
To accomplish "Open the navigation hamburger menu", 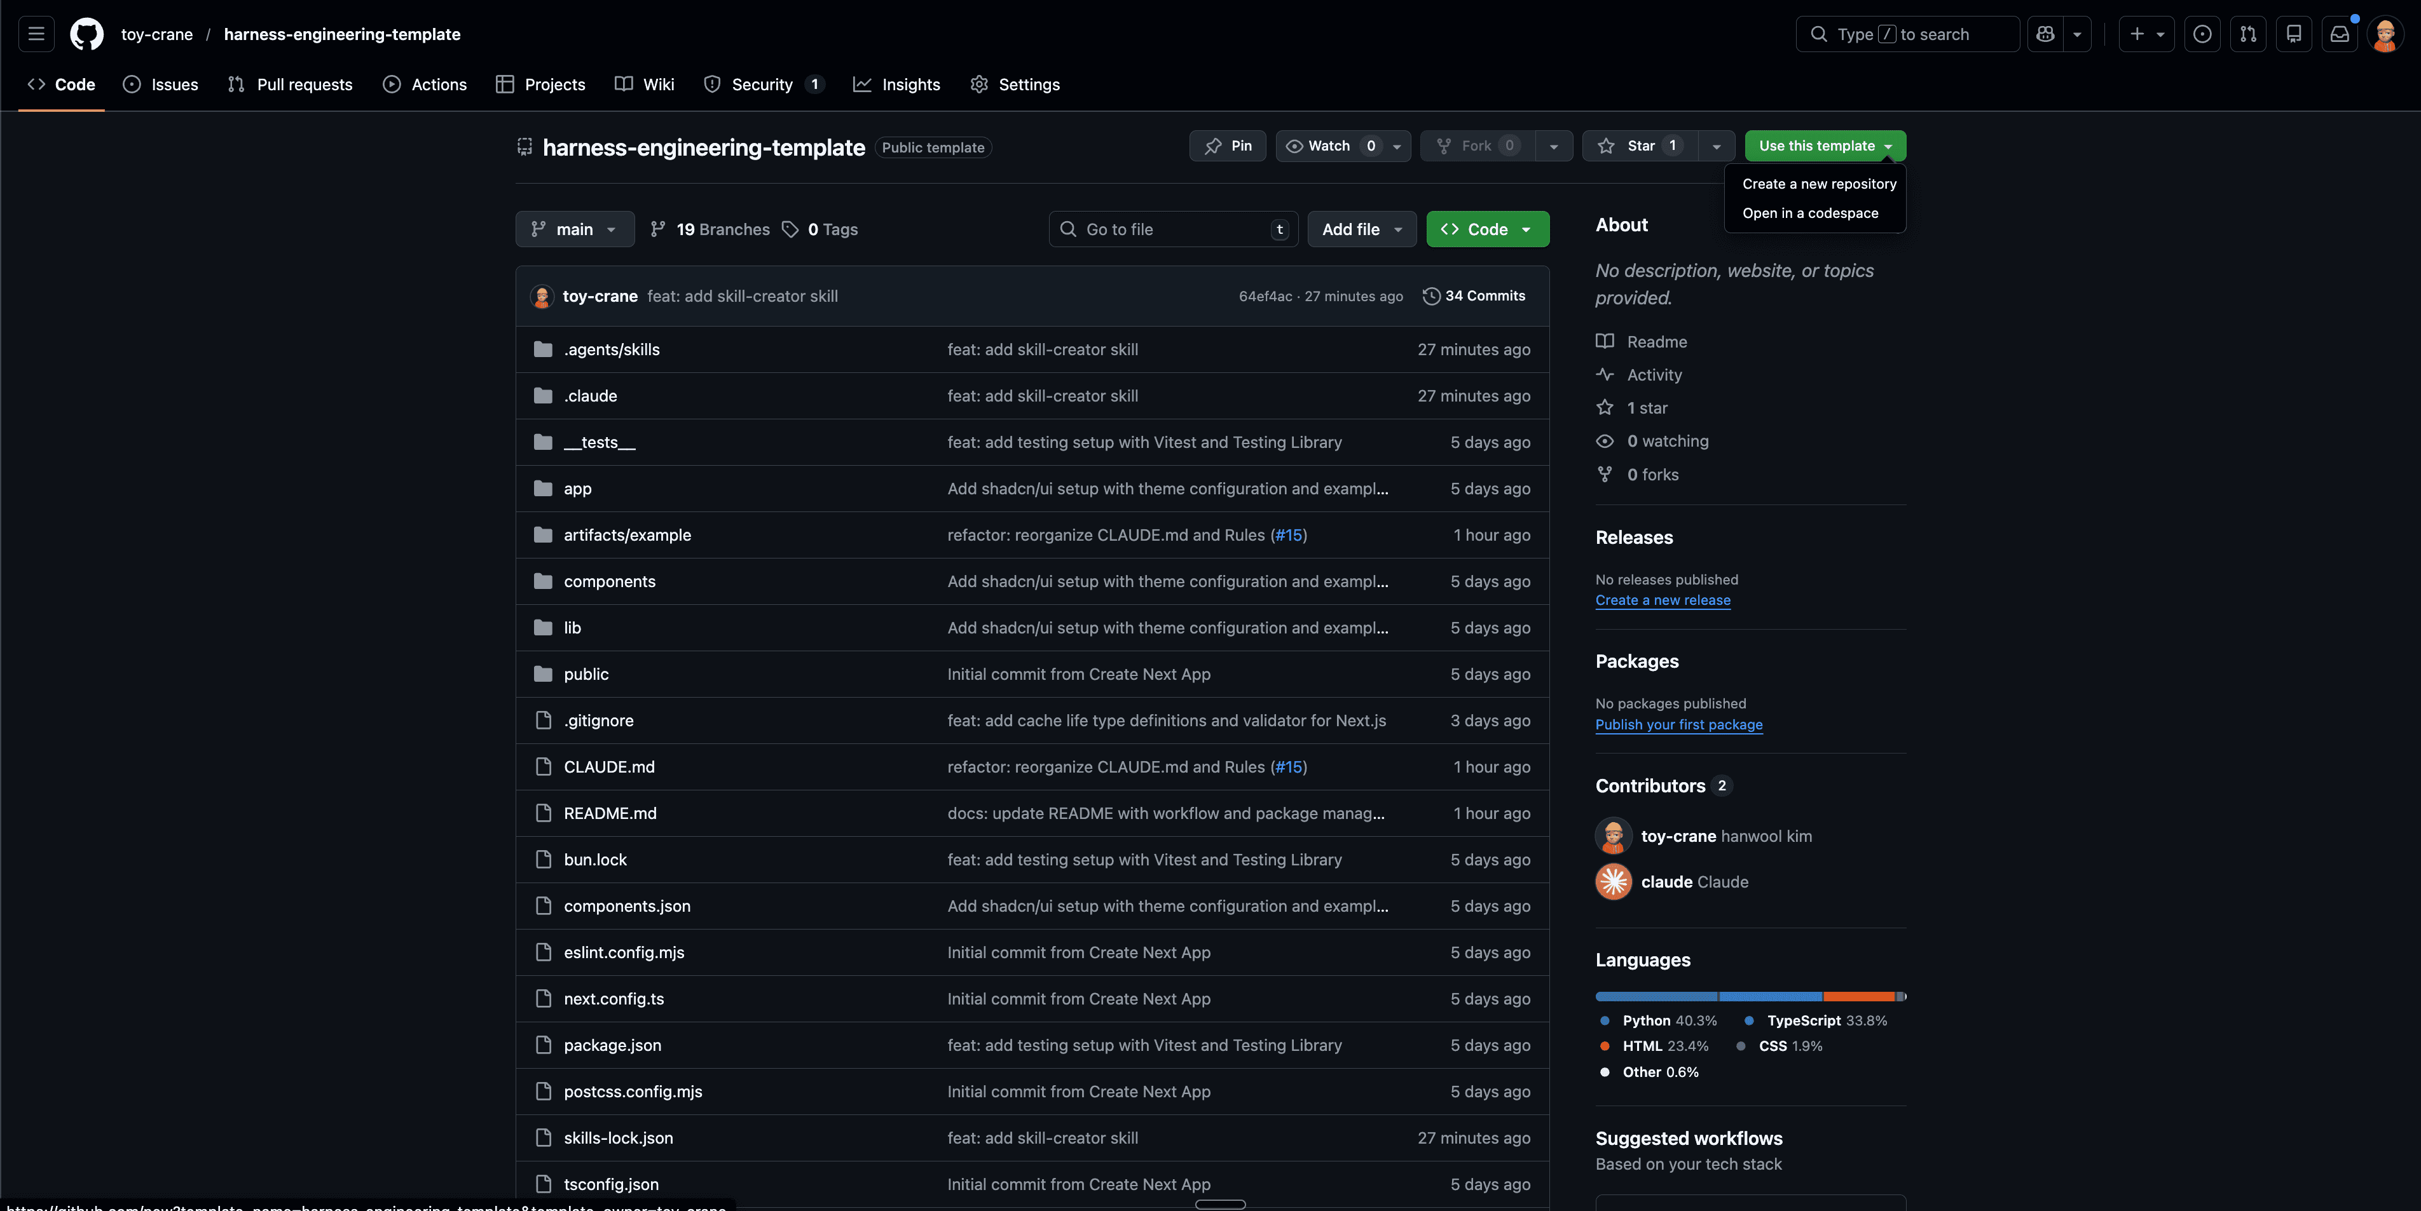I will click(35, 34).
